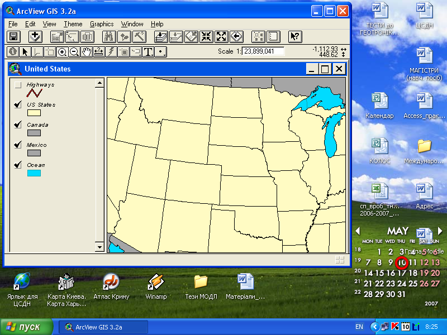
Task: Select the Text T tool
Action: (x=148, y=52)
